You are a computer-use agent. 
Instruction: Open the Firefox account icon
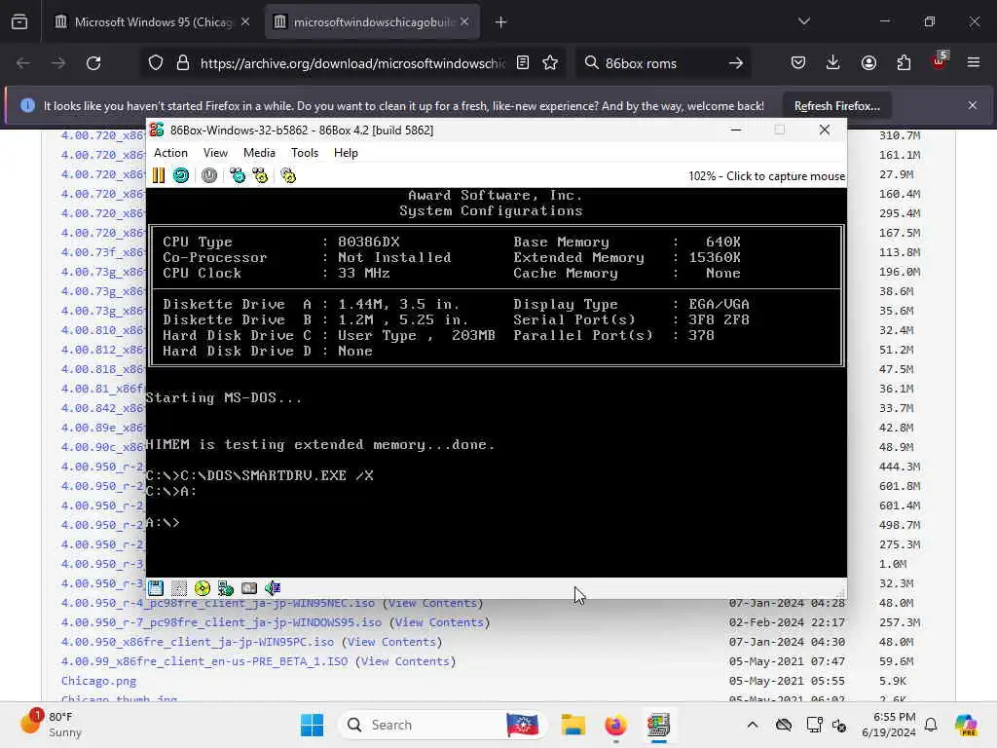tap(868, 63)
